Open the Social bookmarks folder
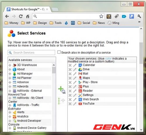This screenshot has height=135, width=146. click(84, 23)
